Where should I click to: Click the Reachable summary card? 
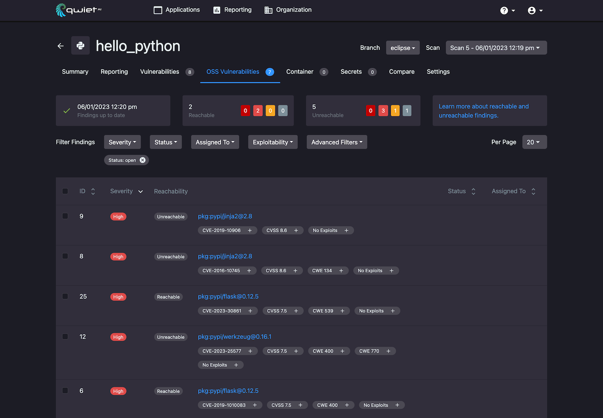click(238, 111)
